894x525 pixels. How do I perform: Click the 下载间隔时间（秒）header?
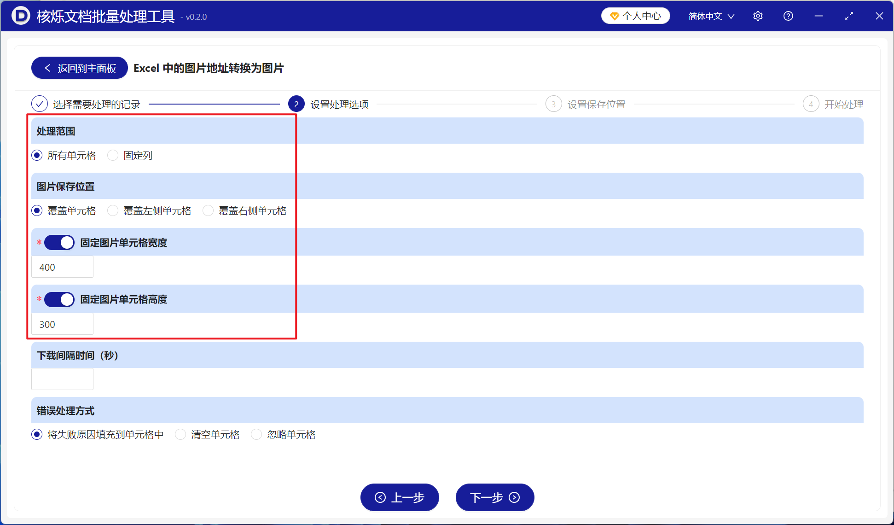[447, 355]
